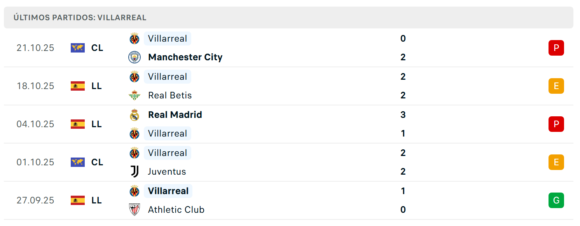This screenshot has width=580, height=226.
Task: Click the Real Betis club crest
Action: click(x=135, y=95)
